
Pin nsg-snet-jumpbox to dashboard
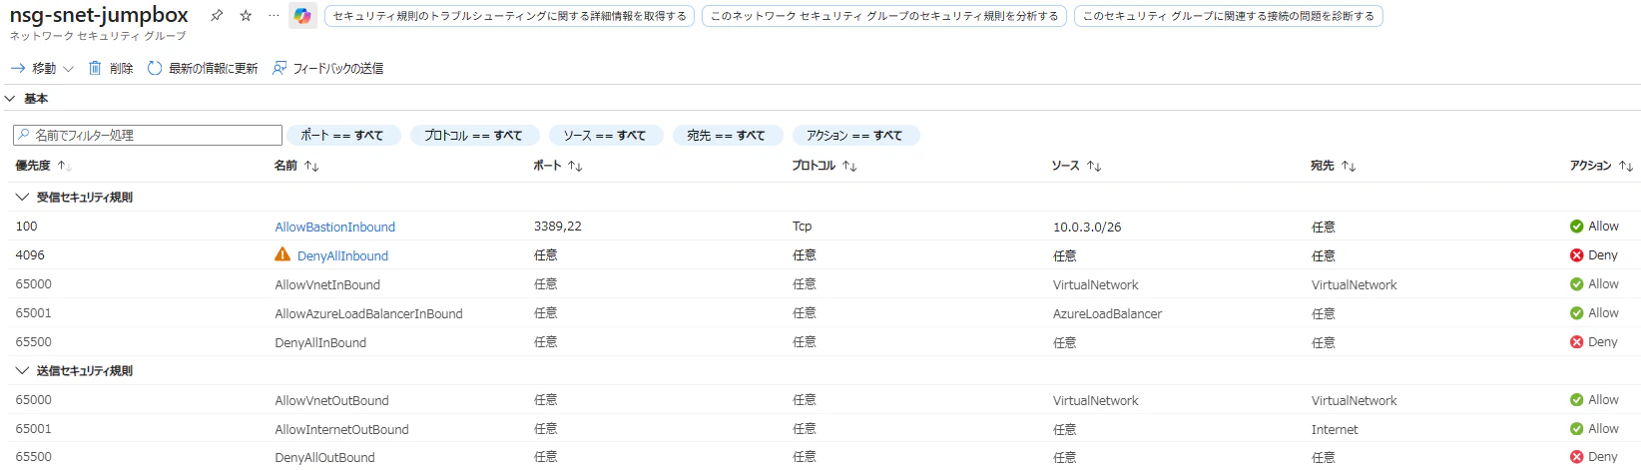tap(217, 16)
